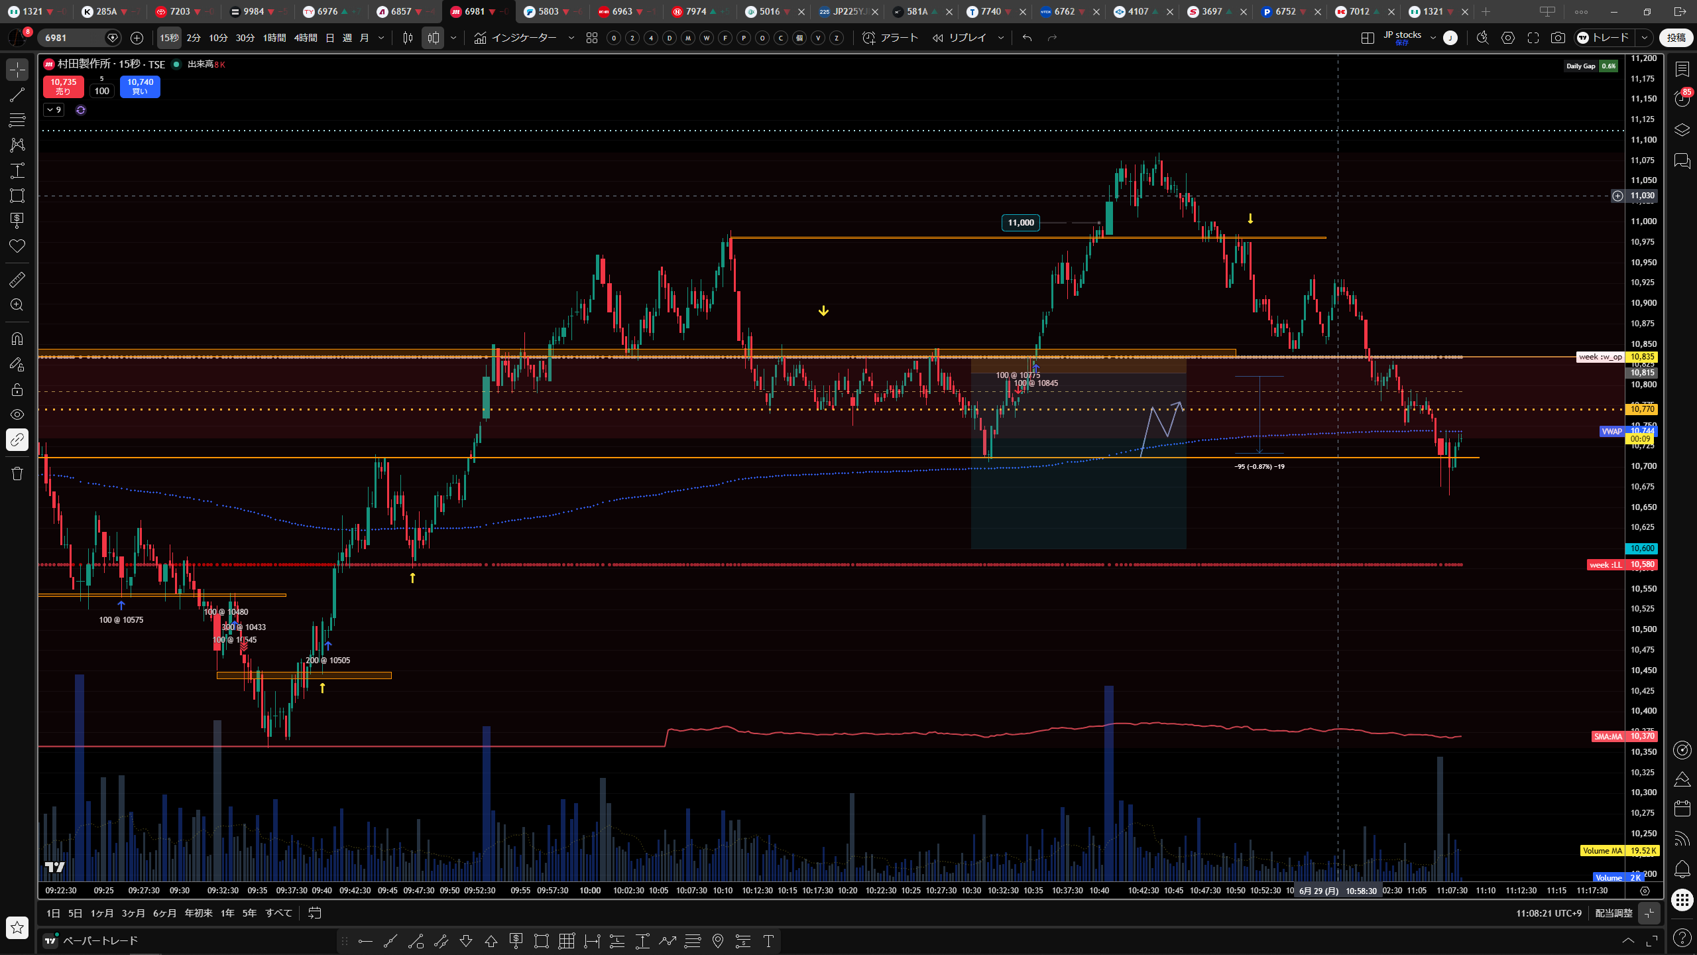Select the trend line drawing tool
Screen dimensions: 1697x955
[x=17, y=95]
